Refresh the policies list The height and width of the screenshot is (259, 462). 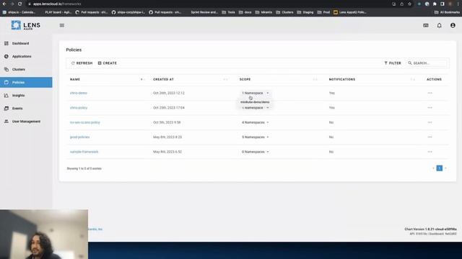click(82, 63)
